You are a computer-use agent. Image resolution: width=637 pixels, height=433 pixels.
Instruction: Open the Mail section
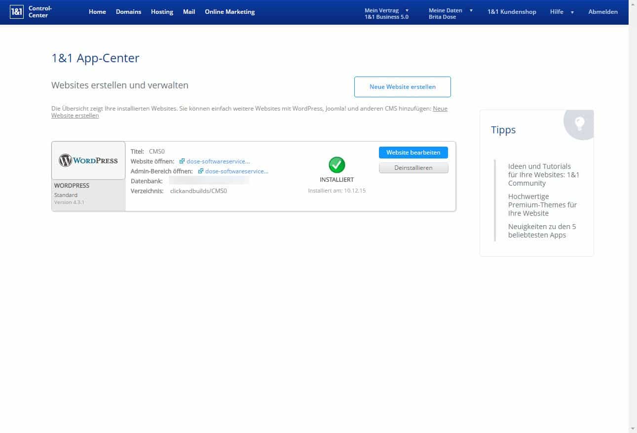(x=189, y=12)
